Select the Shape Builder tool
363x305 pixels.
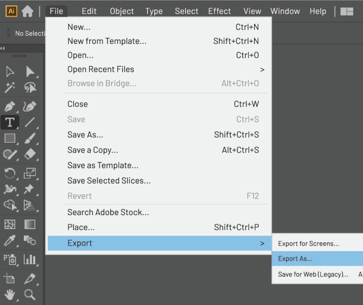tap(10, 205)
